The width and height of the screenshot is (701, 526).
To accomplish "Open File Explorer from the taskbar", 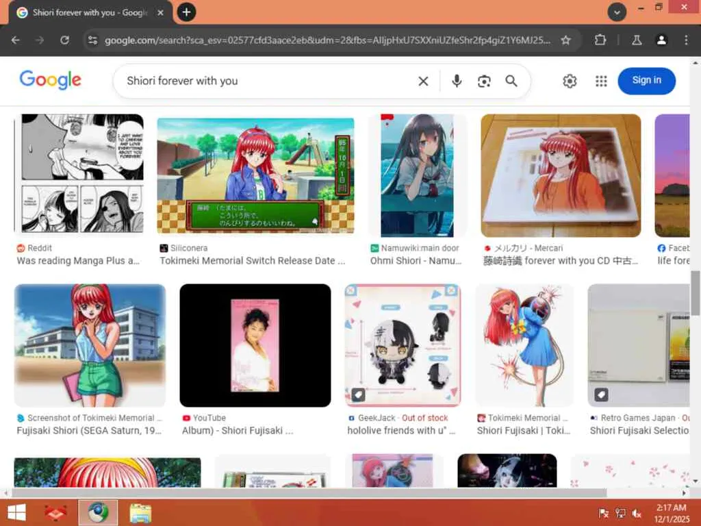I will tap(140, 513).
